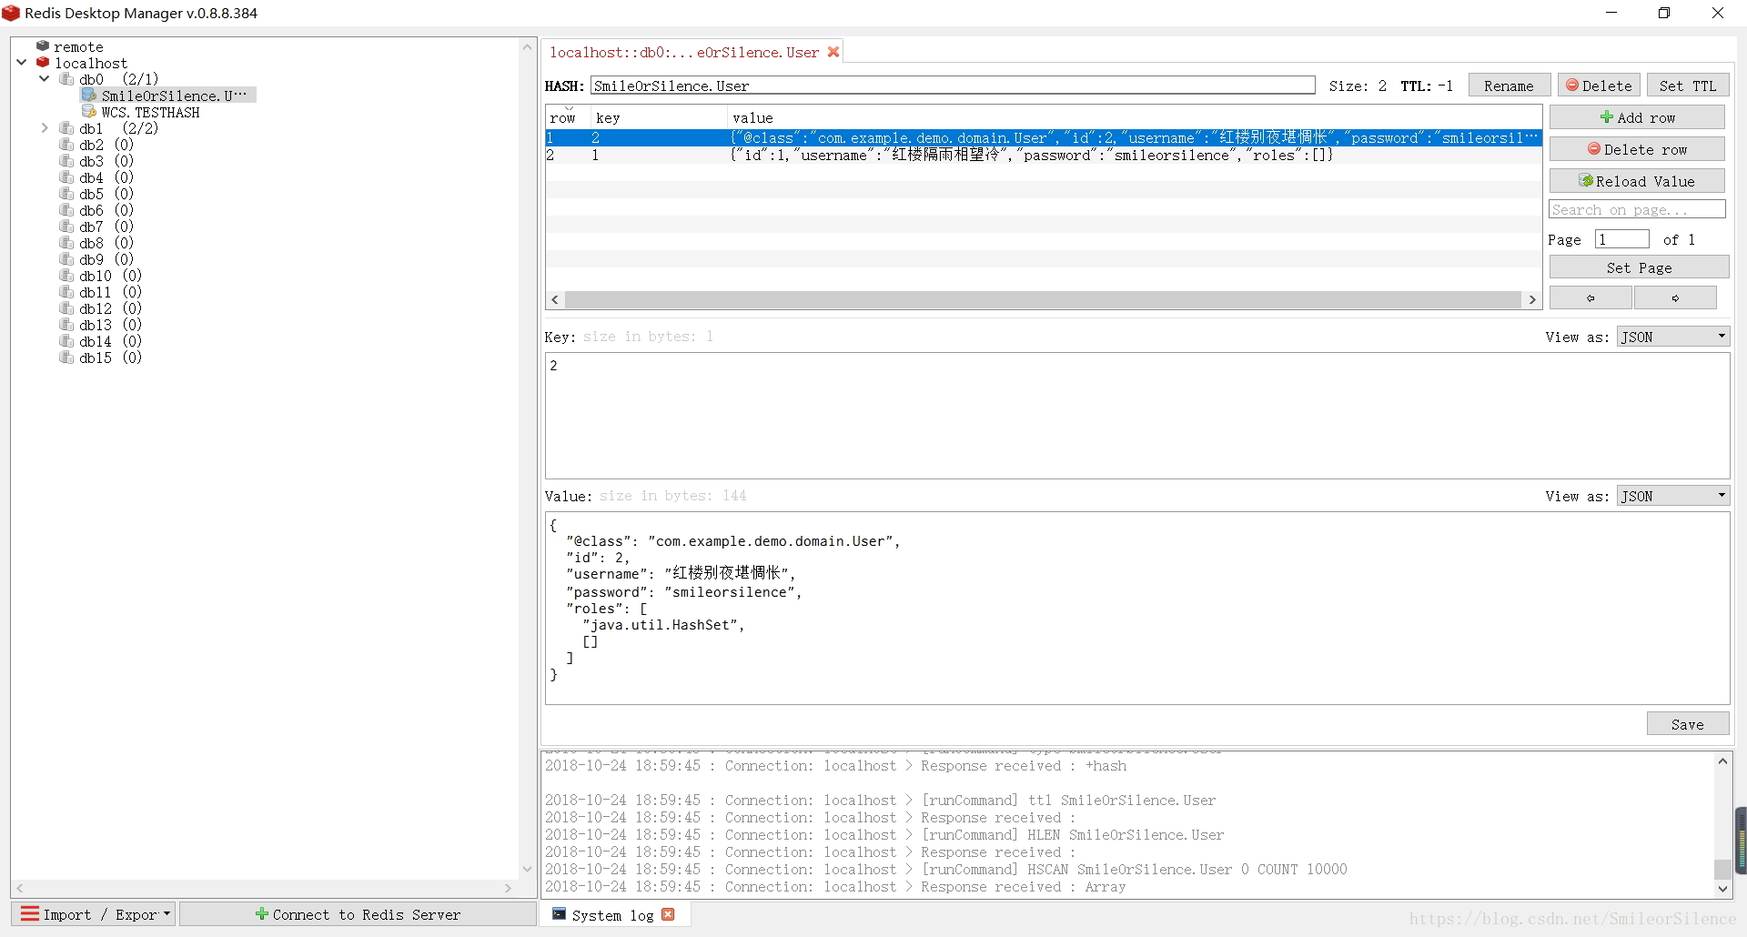Click inside the Value JSON editor area

pos(1136,608)
